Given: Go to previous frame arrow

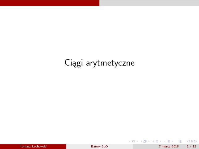Looking at the screenshot, I should tap(141, 141).
